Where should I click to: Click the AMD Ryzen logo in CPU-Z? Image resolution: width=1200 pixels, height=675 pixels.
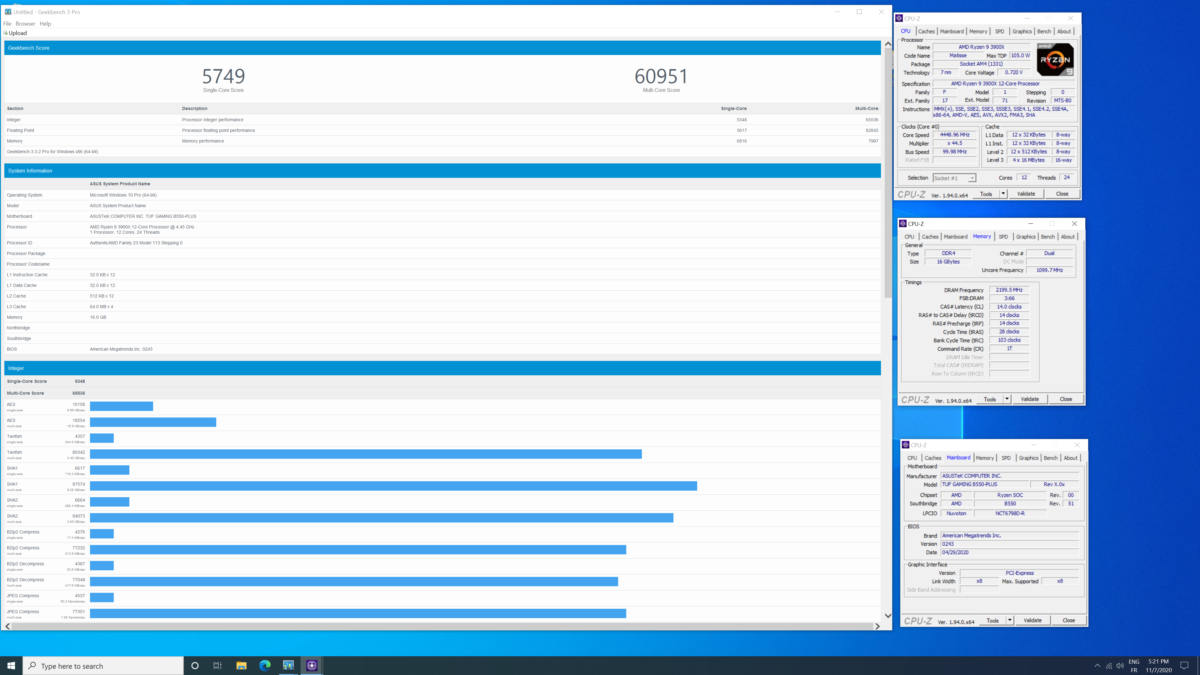point(1055,59)
